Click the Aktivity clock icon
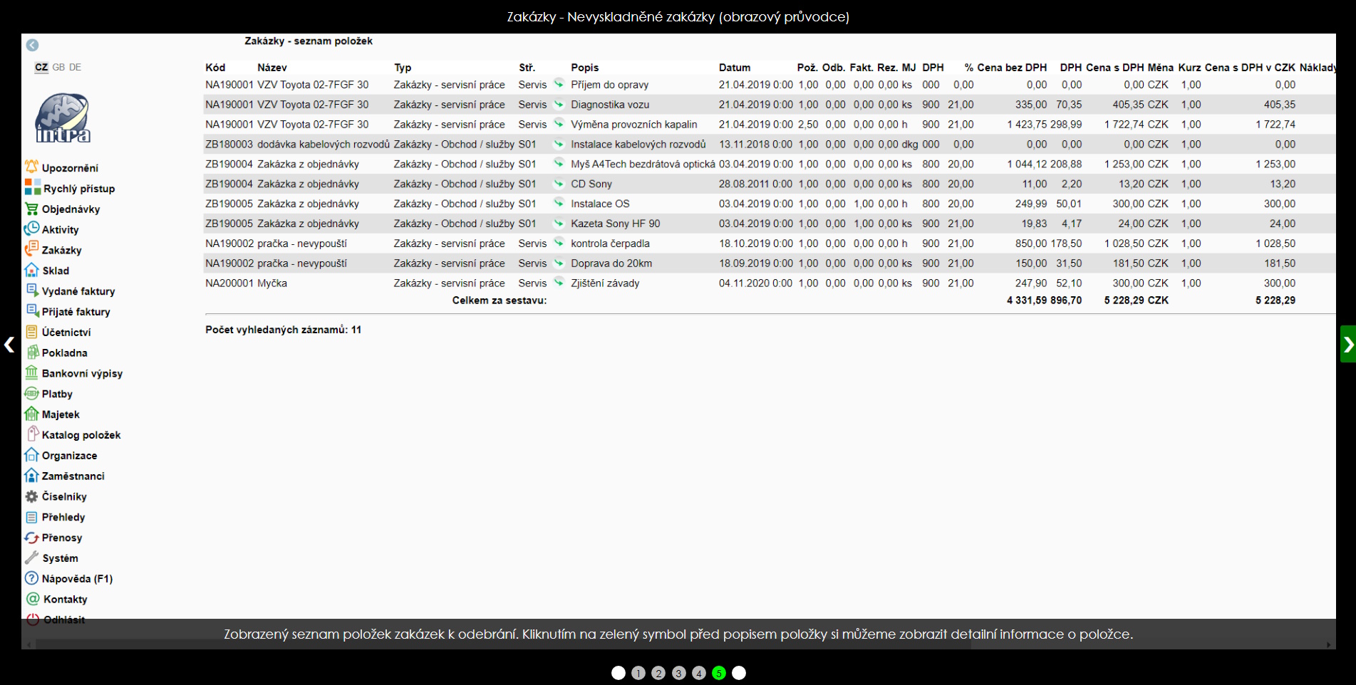Viewport: 1356px width, 685px height. tap(31, 229)
